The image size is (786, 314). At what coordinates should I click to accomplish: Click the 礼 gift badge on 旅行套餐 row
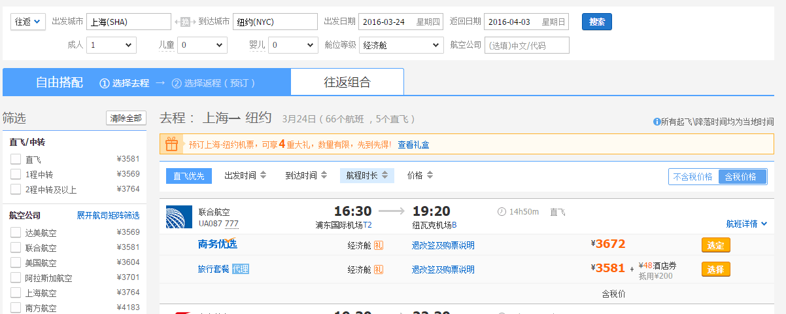pyautogui.click(x=379, y=270)
